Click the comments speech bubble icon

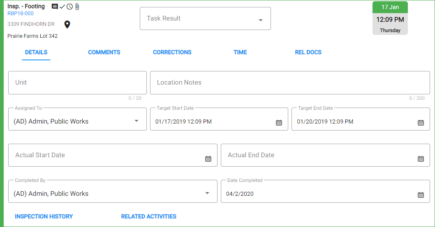pyautogui.click(x=55, y=7)
